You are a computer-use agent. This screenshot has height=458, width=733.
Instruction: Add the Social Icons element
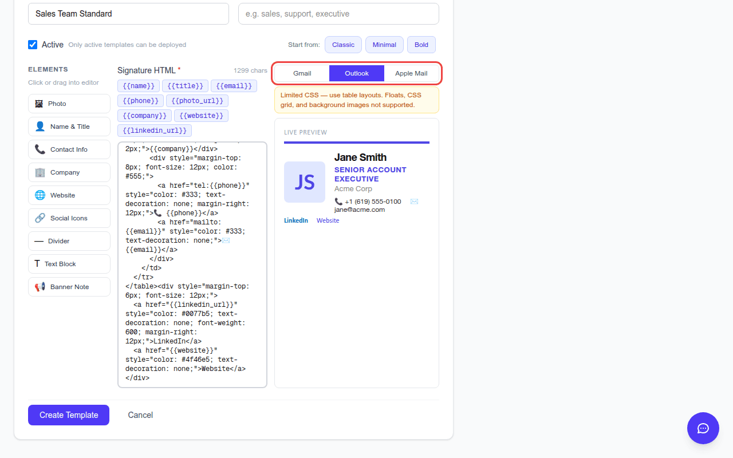pyautogui.click(x=69, y=218)
